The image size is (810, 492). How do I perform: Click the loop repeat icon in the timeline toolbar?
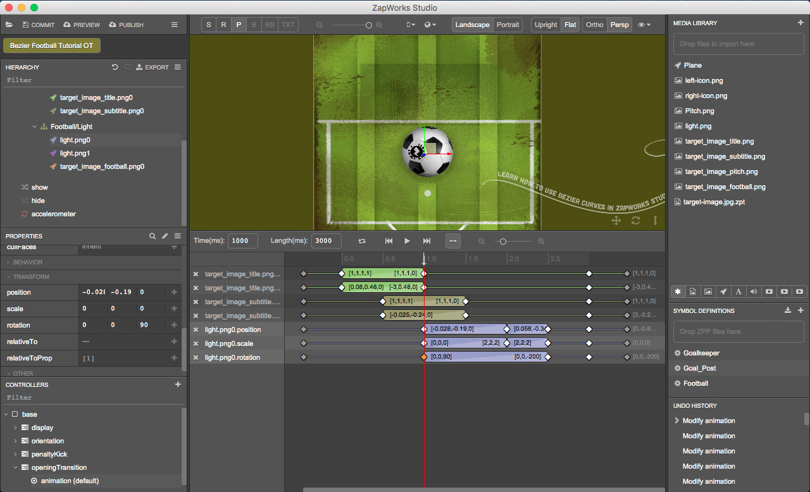click(362, 241)
